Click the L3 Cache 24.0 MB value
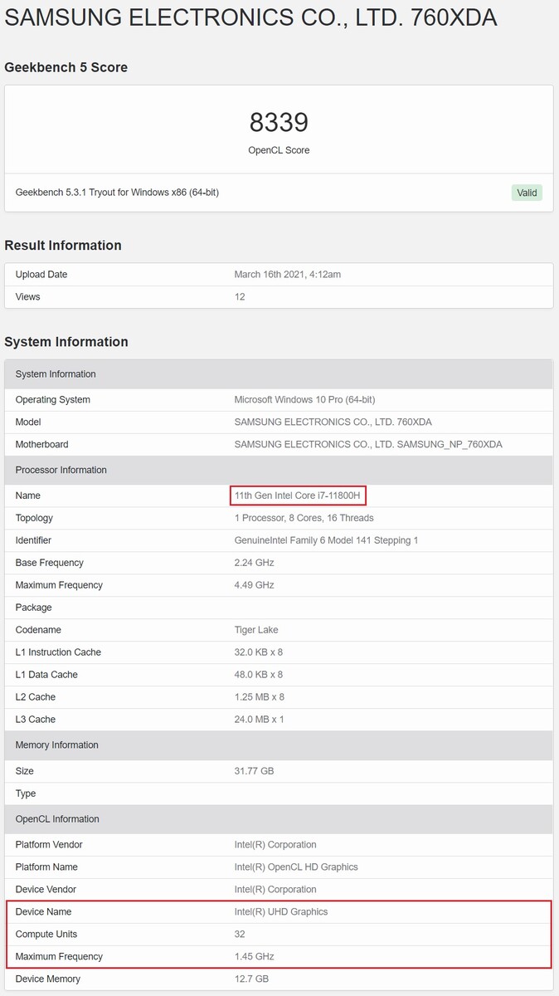The image size is (559, 996). [x=260, y=720]
